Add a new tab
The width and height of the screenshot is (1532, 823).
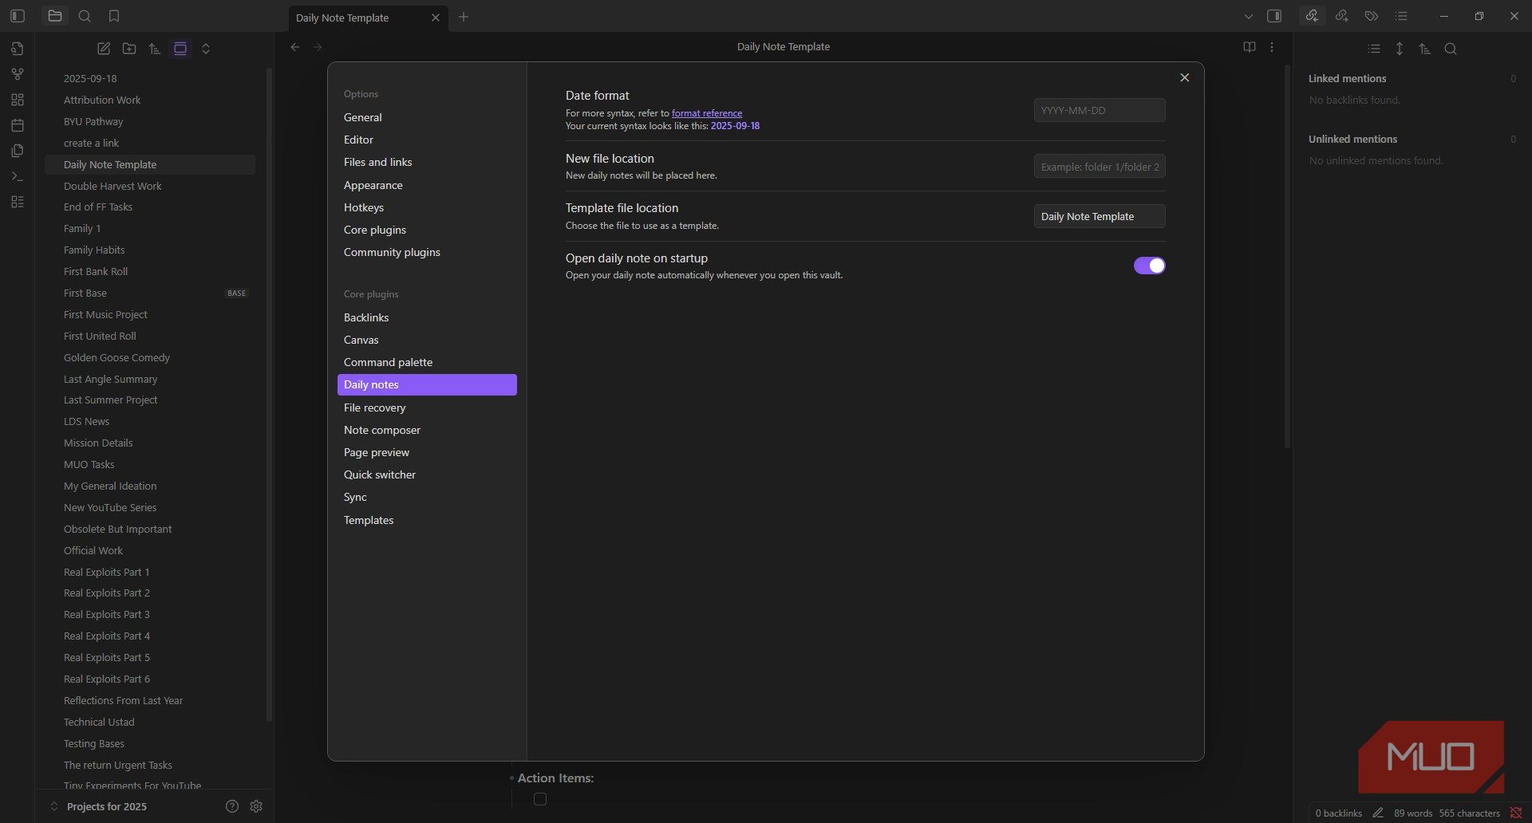[x=464, y=17]
